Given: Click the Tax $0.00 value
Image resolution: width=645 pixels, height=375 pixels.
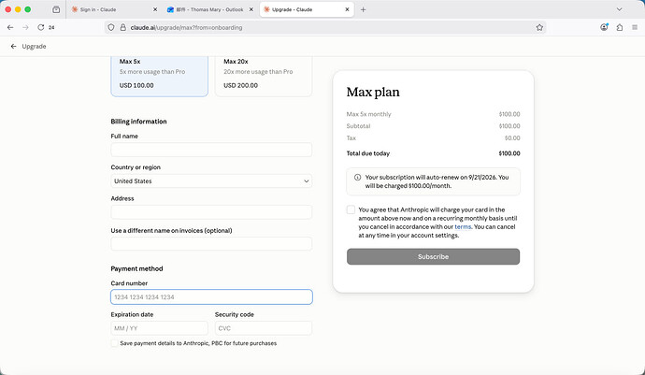Looking at the screenshot, I should pos(512,137).
